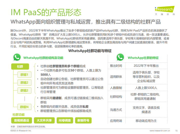
Task: Click the subtitle about WhatsApp面向组织管理与私域运营
Action: pyautogui.click(x=85, y=22)
